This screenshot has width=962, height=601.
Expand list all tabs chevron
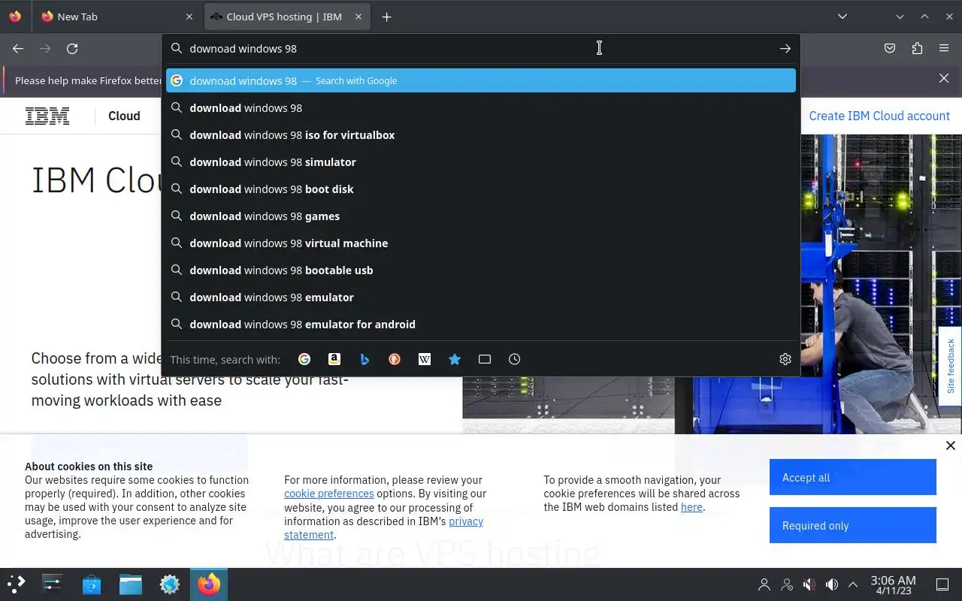843,17
